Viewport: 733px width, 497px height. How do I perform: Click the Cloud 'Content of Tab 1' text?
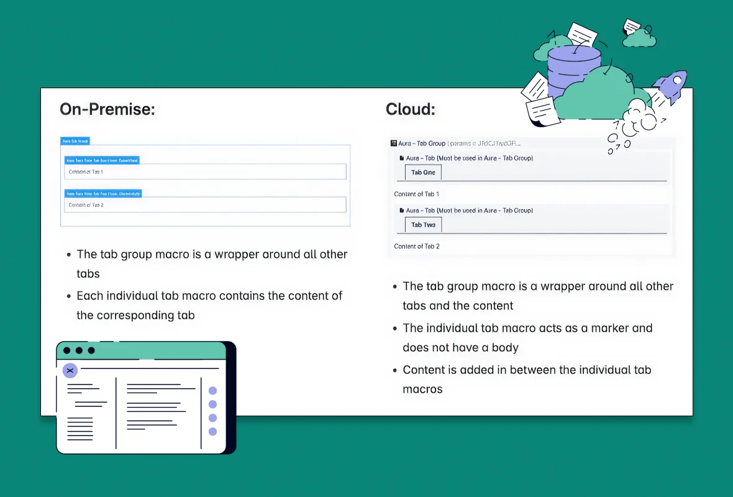(x=416, y=194)
